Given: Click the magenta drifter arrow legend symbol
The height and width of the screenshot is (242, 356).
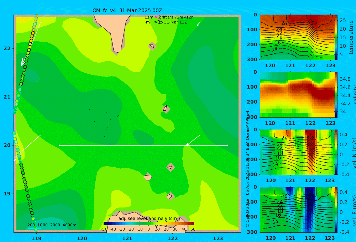Looking at the screenshot, I should click(x=157, y=17).
